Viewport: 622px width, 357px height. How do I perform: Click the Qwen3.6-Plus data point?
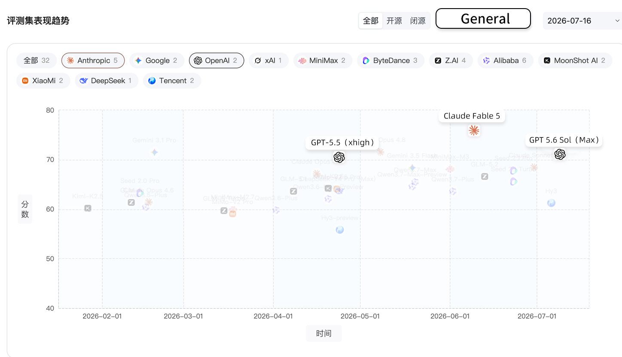click(x=276, y=210)
